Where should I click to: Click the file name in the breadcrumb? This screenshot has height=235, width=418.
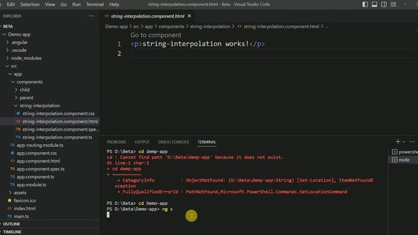(x=281, y=26)
